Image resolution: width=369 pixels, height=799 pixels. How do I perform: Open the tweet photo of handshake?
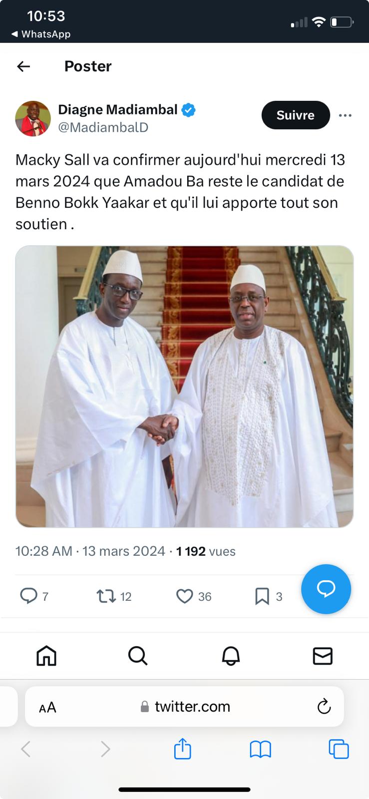[184, 387]
